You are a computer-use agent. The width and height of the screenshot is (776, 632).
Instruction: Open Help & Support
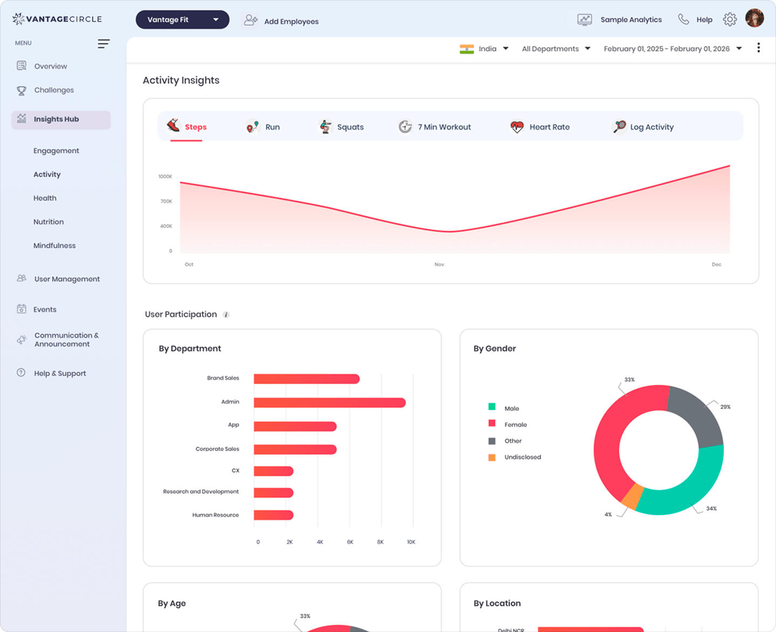[60, 373]
